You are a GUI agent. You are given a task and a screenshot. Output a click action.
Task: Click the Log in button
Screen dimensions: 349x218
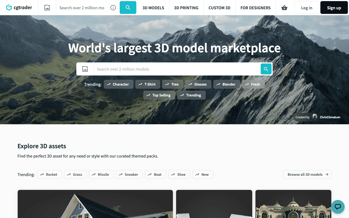(x=307, y=8)
